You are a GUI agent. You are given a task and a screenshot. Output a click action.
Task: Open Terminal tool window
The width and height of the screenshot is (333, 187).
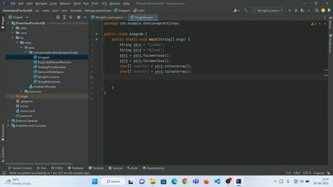96,168
